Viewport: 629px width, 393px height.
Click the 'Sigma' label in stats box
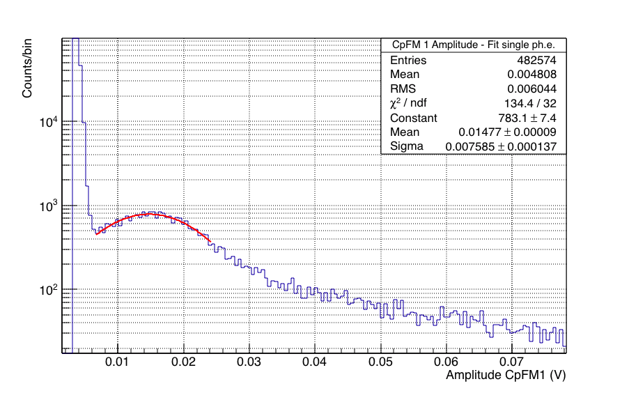(x=406, y=146)
